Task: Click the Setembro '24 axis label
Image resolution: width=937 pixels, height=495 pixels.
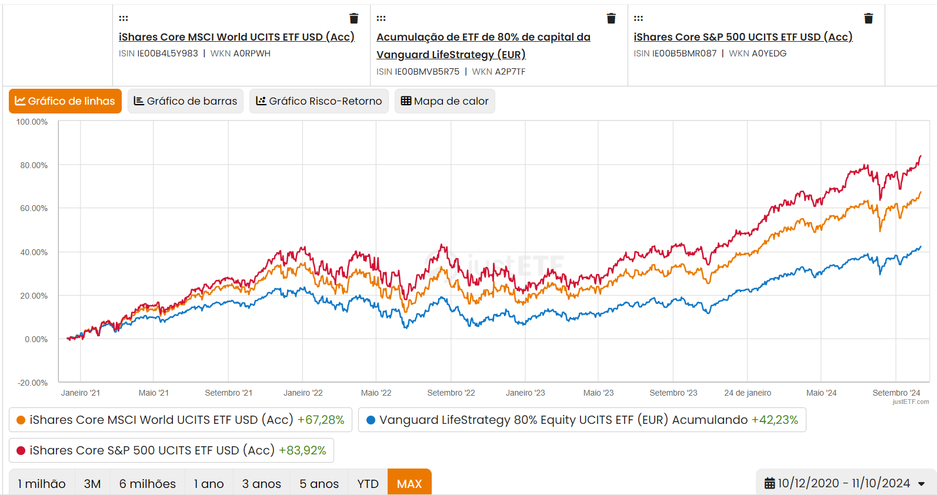Action: [896, 393]
